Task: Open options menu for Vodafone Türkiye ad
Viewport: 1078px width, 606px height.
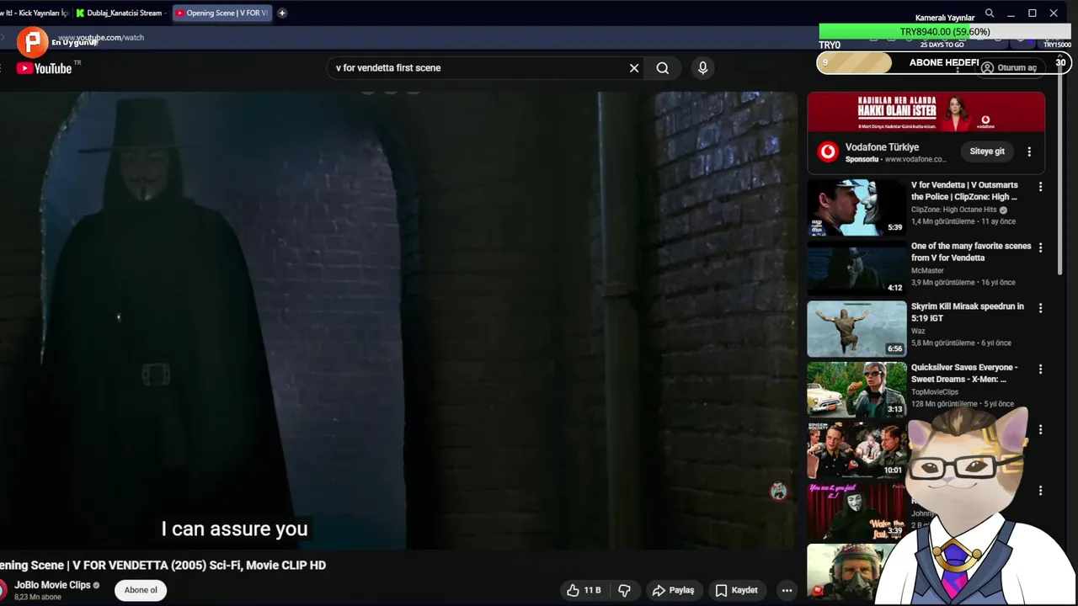Action: pos(1029,152)
